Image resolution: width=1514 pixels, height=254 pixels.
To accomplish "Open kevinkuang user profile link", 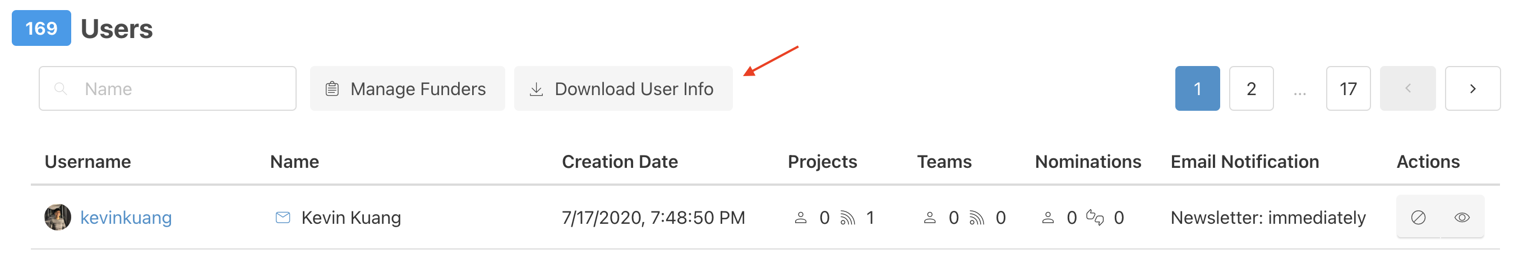I will tap(126, 218).
